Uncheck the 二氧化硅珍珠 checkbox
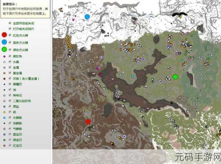The width and height of the screenshot is (221, 164). pos(10,100)
